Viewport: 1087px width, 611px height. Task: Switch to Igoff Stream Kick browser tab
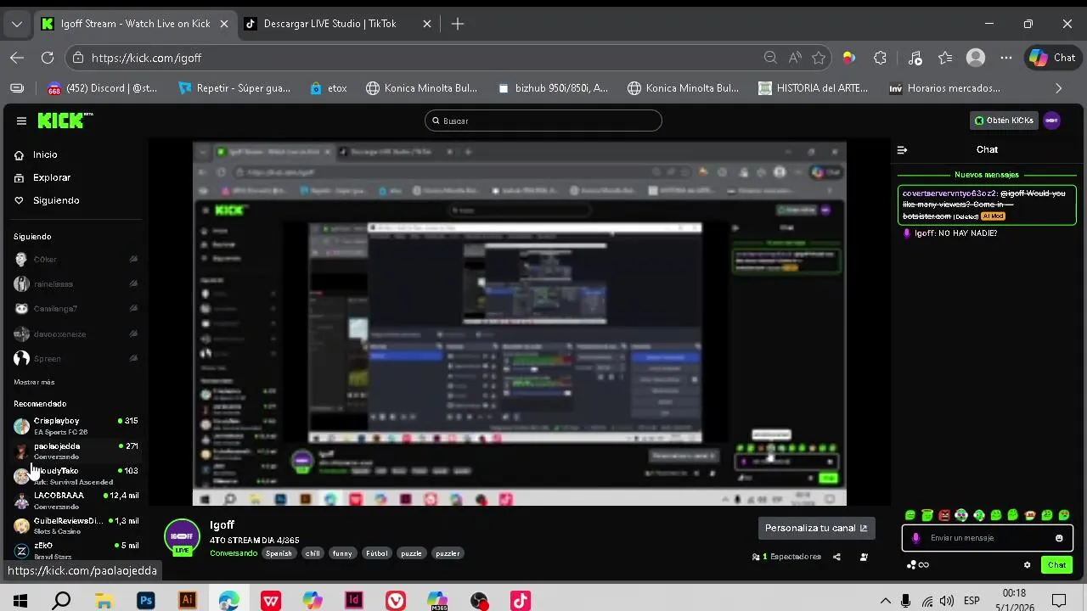click(x=134, y=24)
